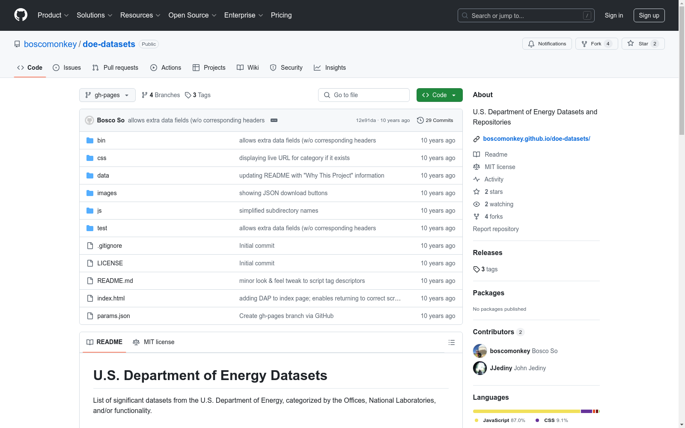The image size is (685, 428).
Task: Click Report repository link
Action: point(496,229)
